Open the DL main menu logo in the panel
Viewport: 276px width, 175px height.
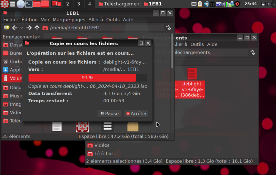tap(4, 4)
